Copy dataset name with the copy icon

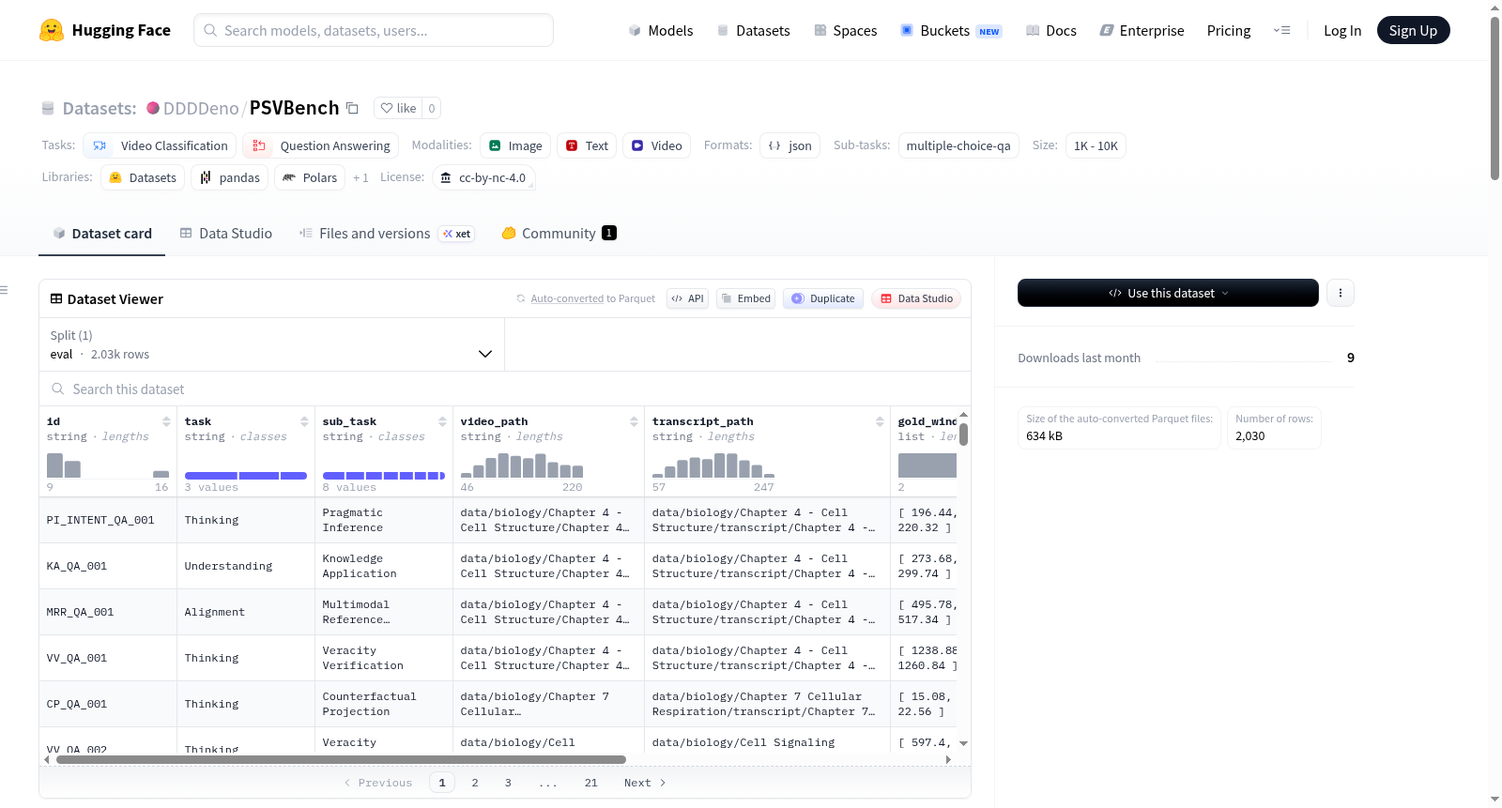click(353, 108)
